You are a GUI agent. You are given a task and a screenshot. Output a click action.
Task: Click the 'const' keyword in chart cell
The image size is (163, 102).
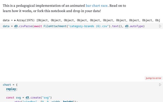point(10,97)
